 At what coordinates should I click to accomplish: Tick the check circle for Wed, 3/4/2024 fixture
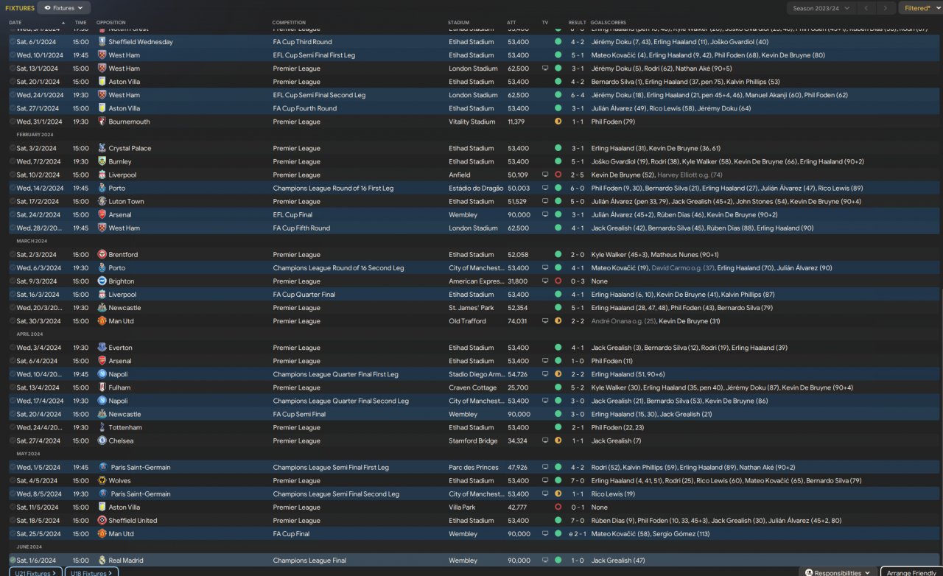[x=13, y=348]
